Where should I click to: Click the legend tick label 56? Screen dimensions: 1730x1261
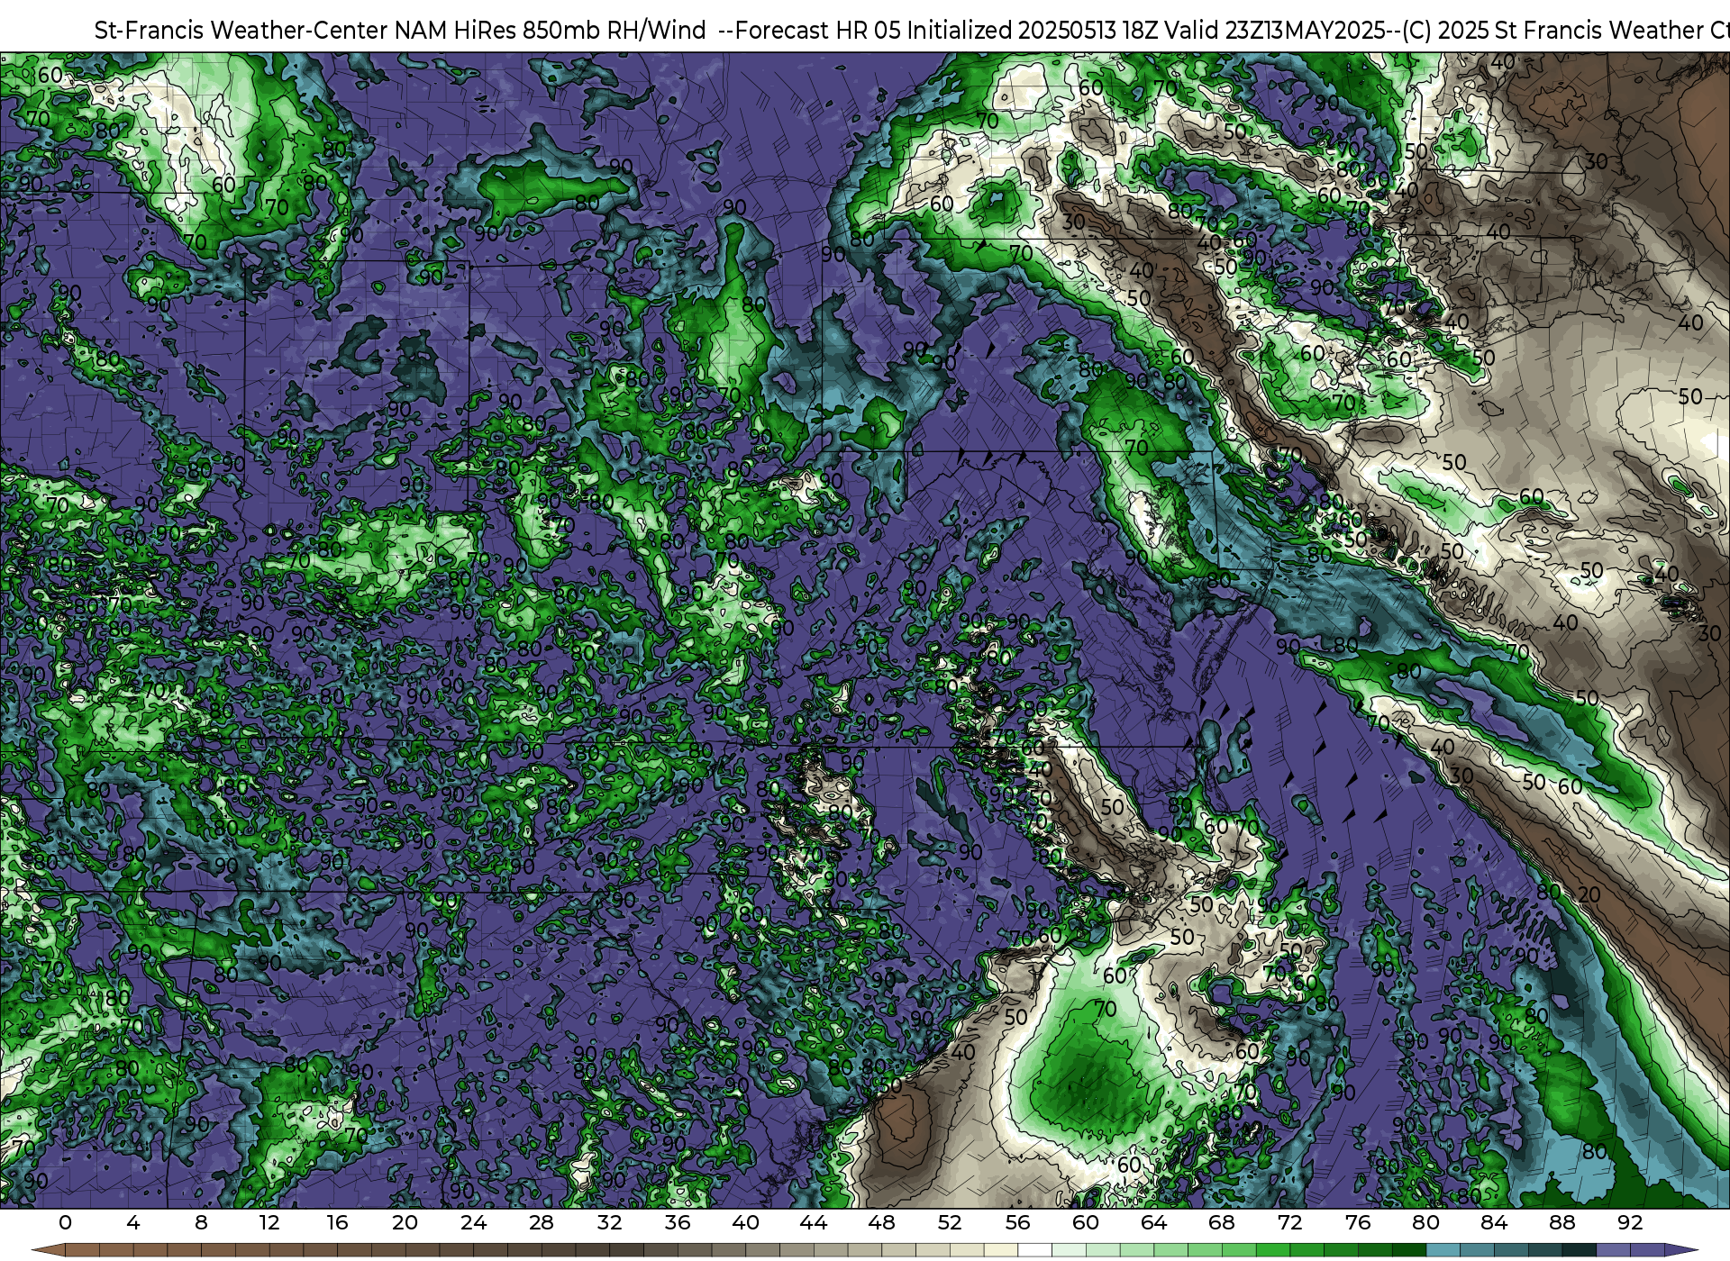1017,1223
